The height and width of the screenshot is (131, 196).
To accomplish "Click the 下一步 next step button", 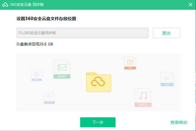I will point(98,122).
